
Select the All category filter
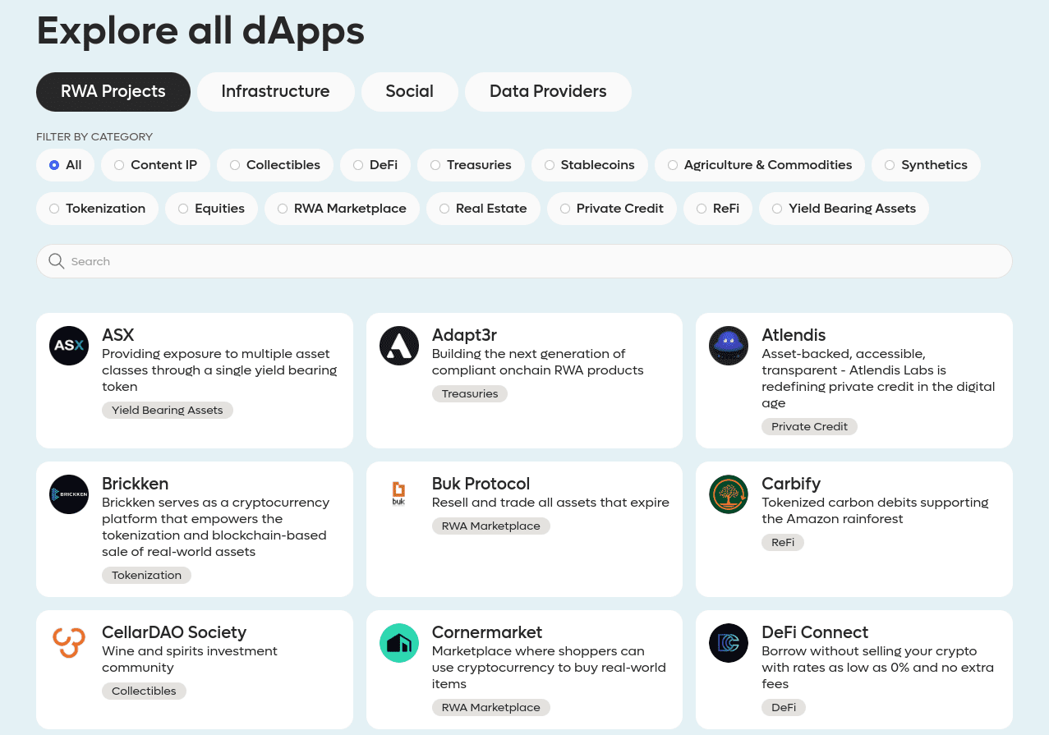[x=65, y=165]
